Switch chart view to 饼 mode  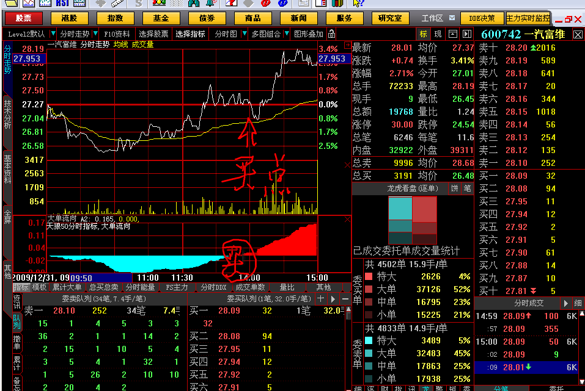(x=454, y=188)
